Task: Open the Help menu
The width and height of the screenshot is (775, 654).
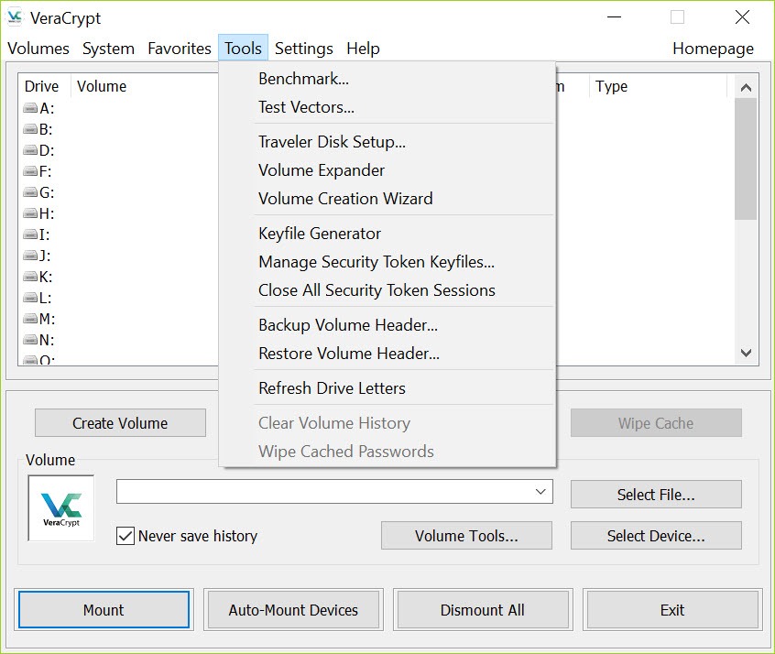Action: tap(364, 49)
